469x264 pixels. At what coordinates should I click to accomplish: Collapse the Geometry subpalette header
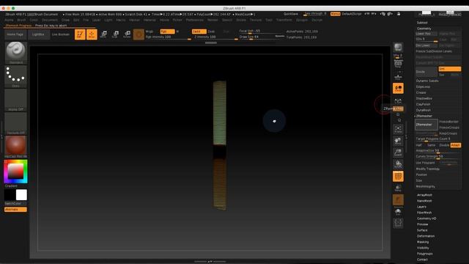(424, 29)
